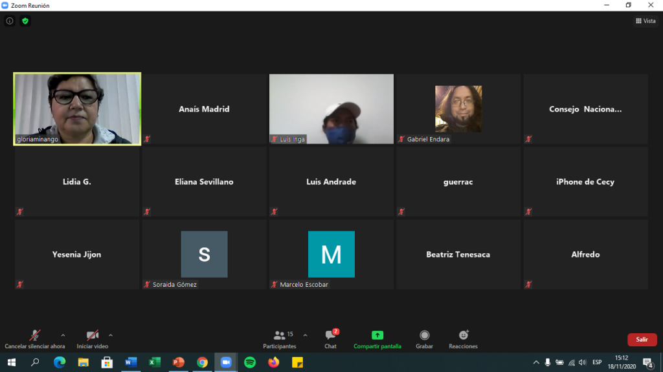Start recording with Grabar
The width and height of the screenshot is (663, 372).
click(424, 338)
